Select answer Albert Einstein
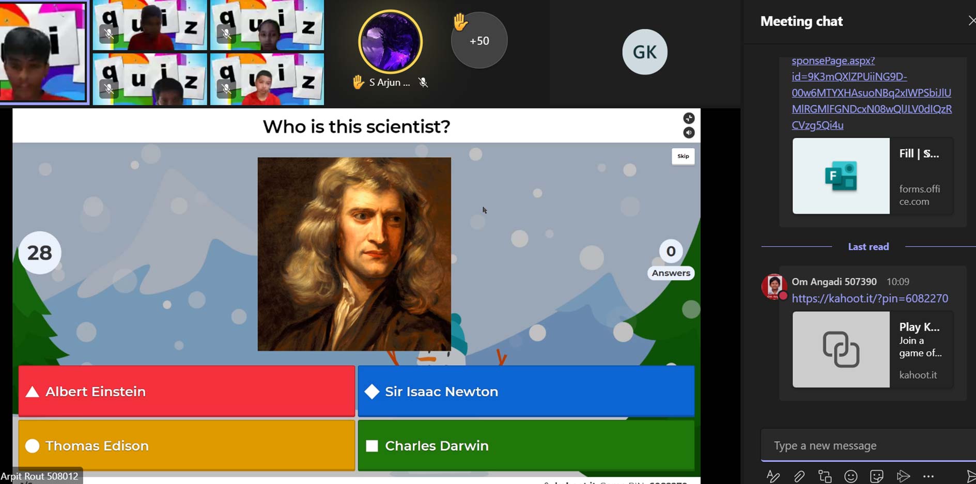This screenshot has height=484, width=976. 187,391
